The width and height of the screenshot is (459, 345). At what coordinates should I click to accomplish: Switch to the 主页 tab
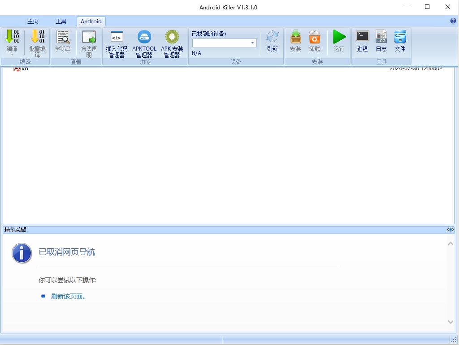[x=33, y=21]
